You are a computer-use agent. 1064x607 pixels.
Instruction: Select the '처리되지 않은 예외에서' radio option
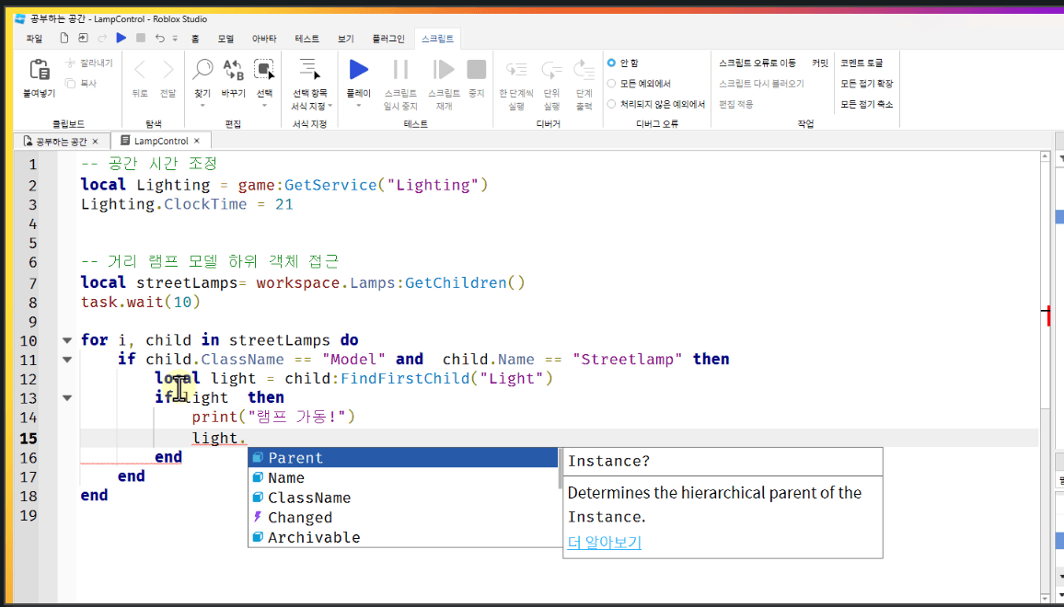point(611,104)
